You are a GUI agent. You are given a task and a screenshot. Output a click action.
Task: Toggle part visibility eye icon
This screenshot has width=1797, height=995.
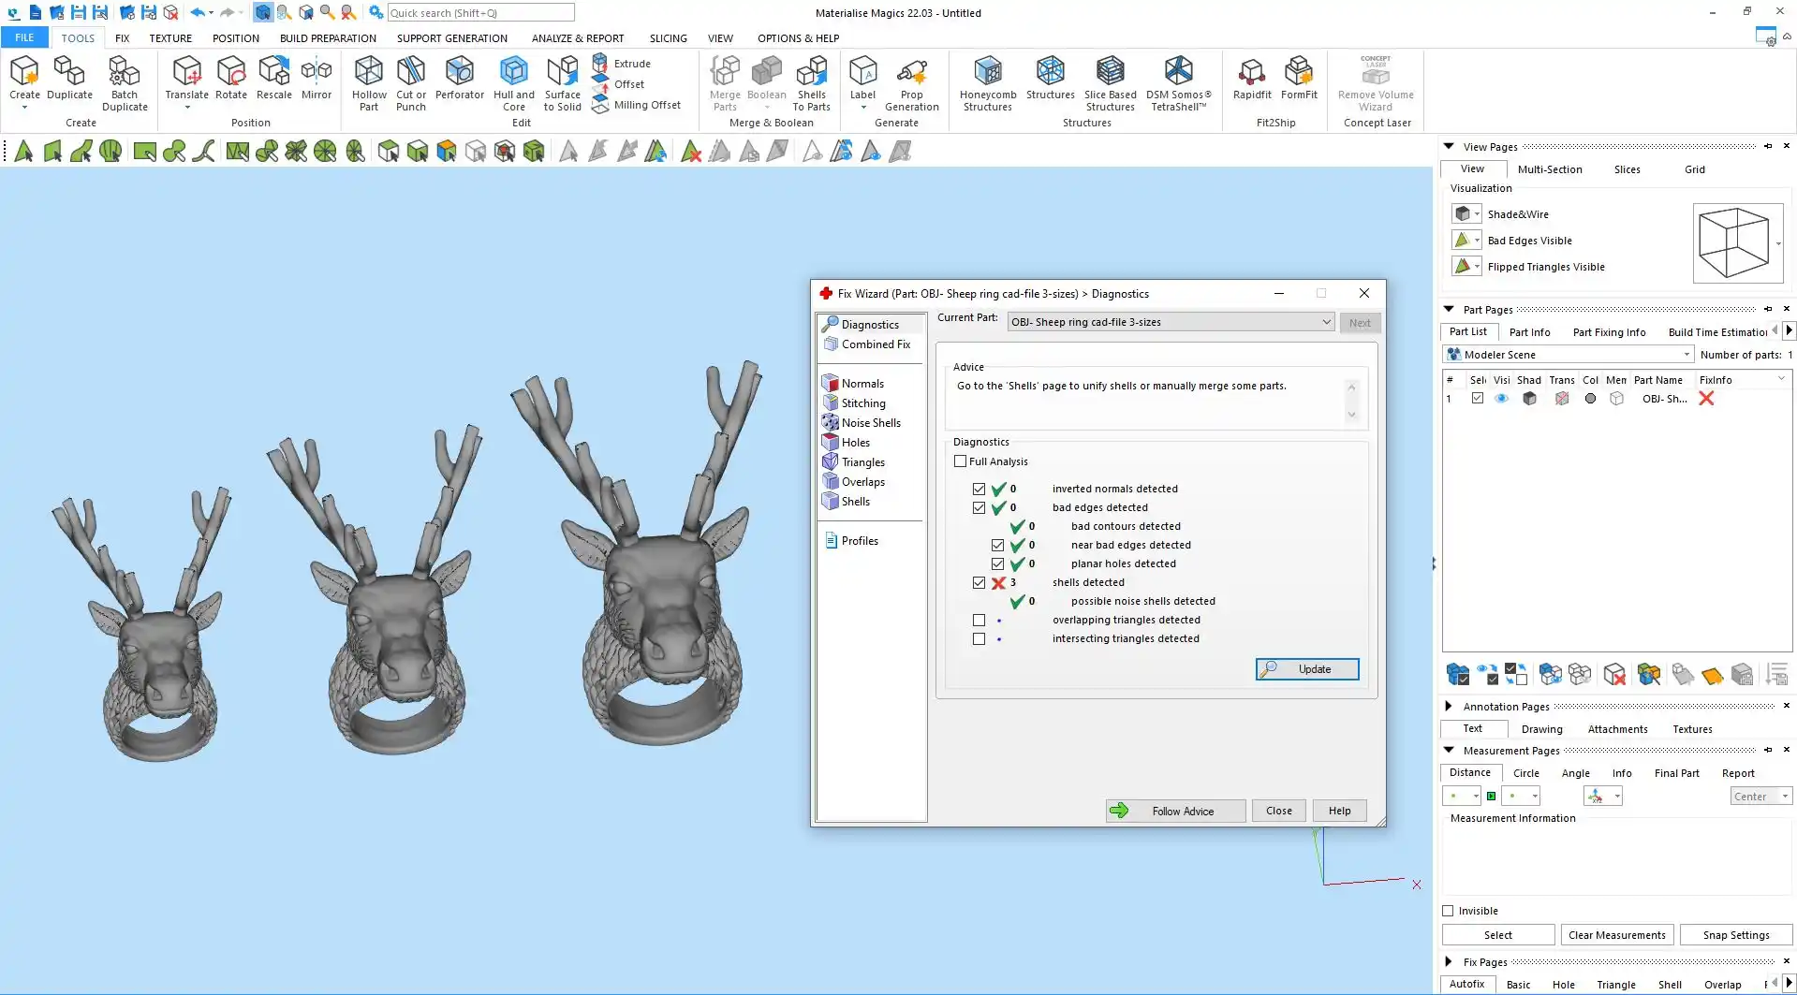pyautogui.click(x=1501, y=399)
